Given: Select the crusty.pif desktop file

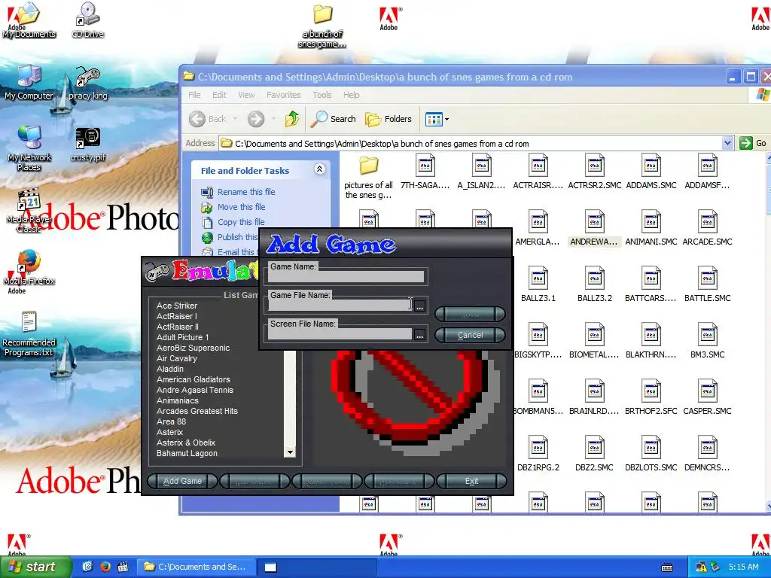Looking at the screenshot, I should 87,144.
